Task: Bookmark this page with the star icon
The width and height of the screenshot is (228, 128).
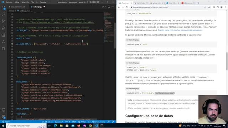Action: point(209,7)
